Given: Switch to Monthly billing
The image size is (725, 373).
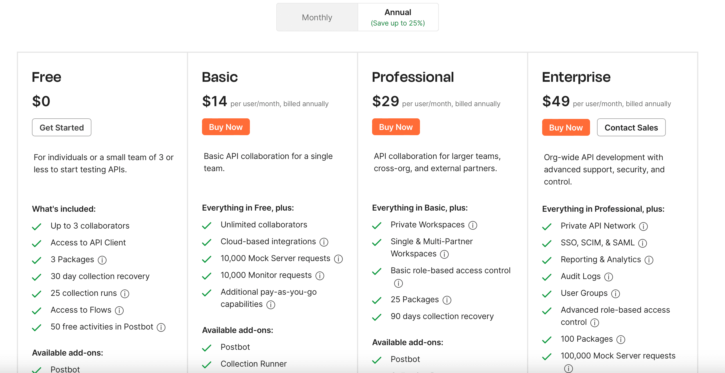Looking at the screenshot, I should 317,17.
